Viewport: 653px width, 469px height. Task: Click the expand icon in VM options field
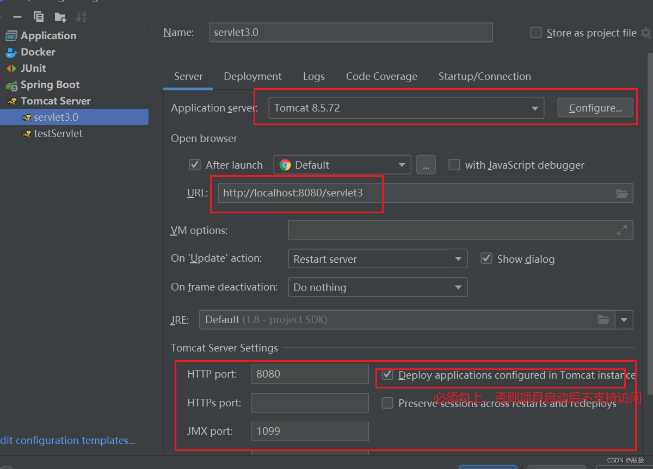click(x=622, y=230)
